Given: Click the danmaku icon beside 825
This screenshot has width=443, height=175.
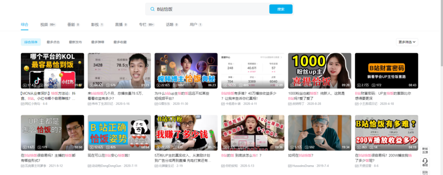Looking at the screenshot, I should [x=109, y=147].
